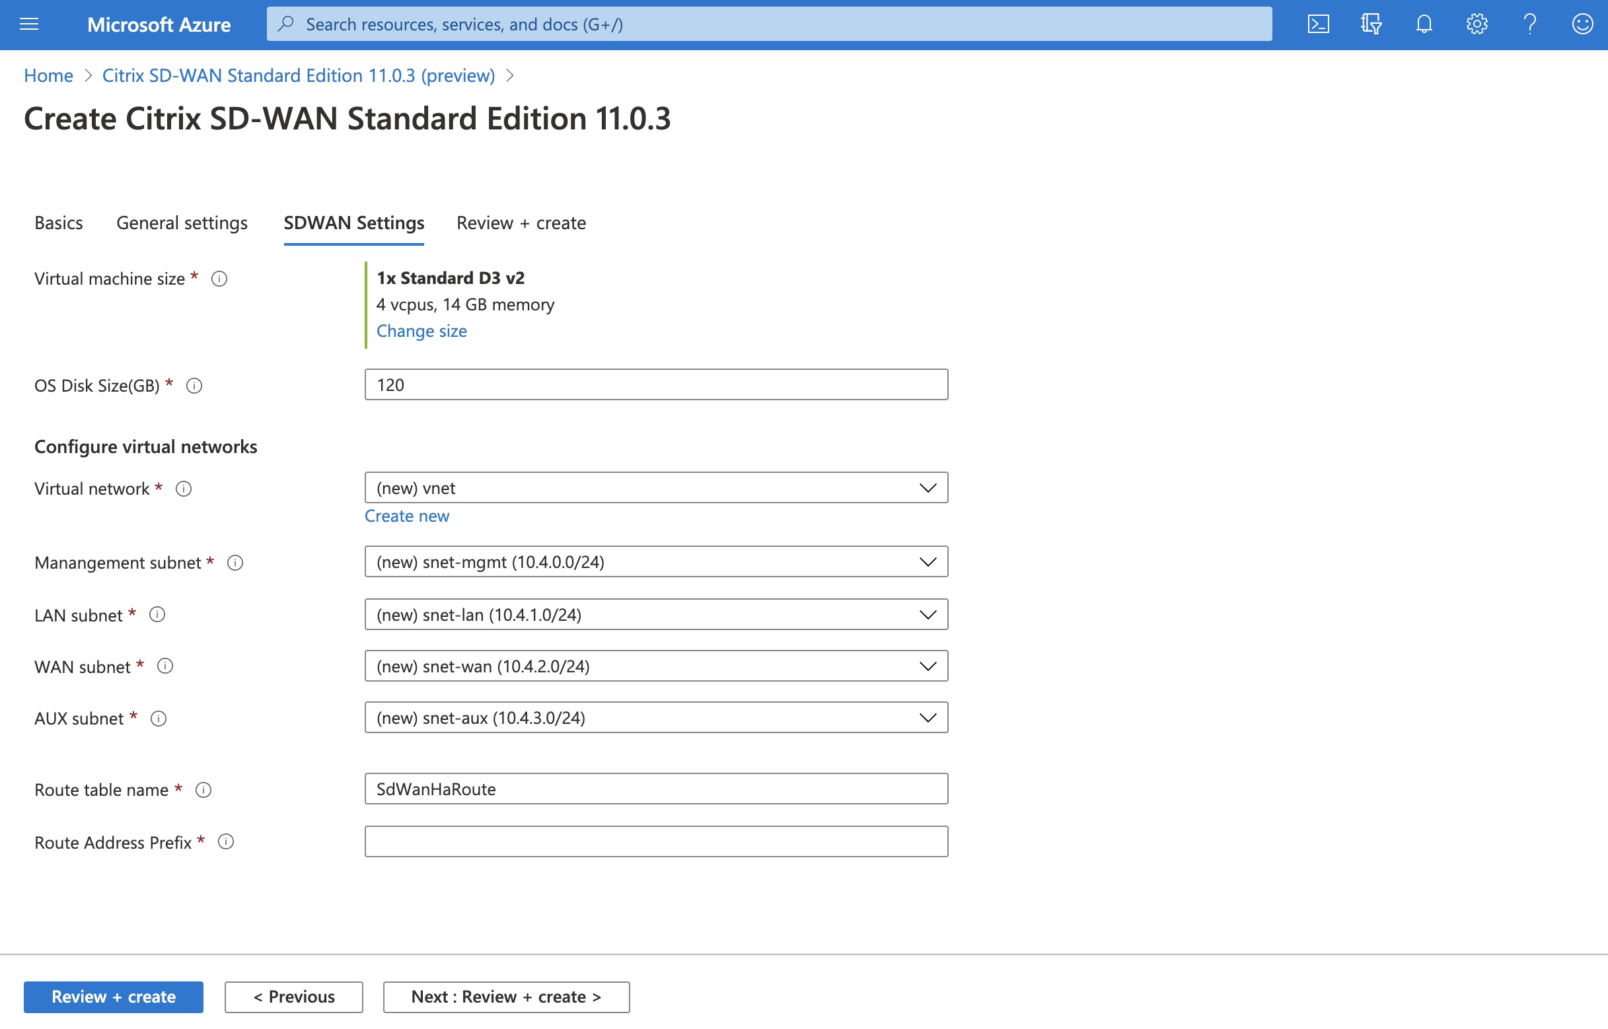This screenshot has width=1608, height=1029.
Task: Click the Cloud Shell icon
Action: click(x=1319, y=24)
